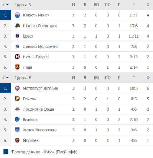Open the Химик Новополоцк team link
The width and height of the screenshot is (153, 158).
pyautogui.click(x=40, y=130)
